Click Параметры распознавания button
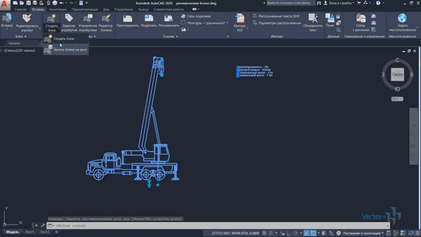 [x=277, y=23]
